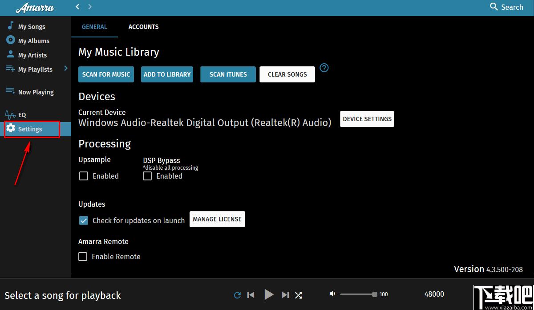Click the play button
Viewport: 534px width, 310px height.
(269, 294)
